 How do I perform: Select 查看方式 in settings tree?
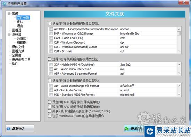18,51
